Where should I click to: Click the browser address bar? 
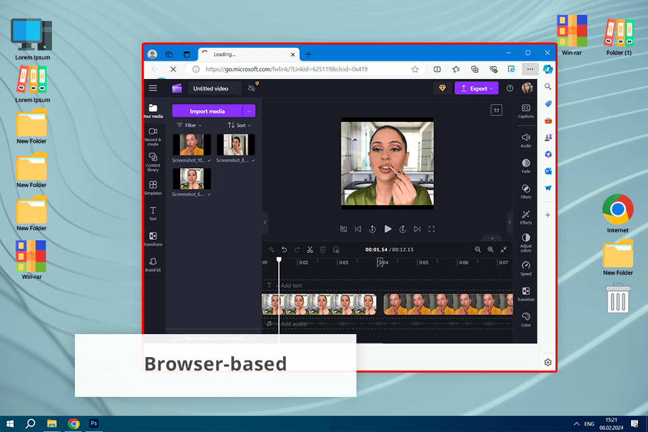point(306,69)
